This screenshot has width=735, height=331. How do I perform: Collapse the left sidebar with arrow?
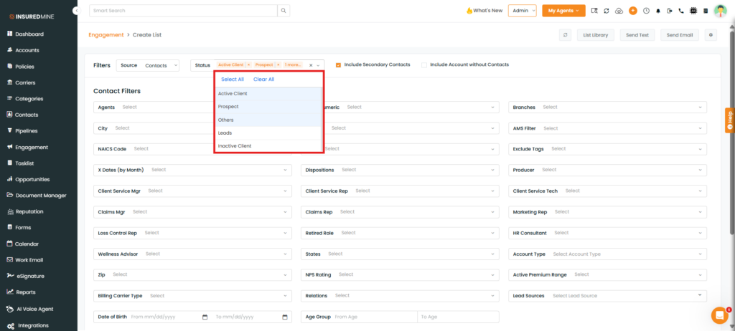pos(76,11)
